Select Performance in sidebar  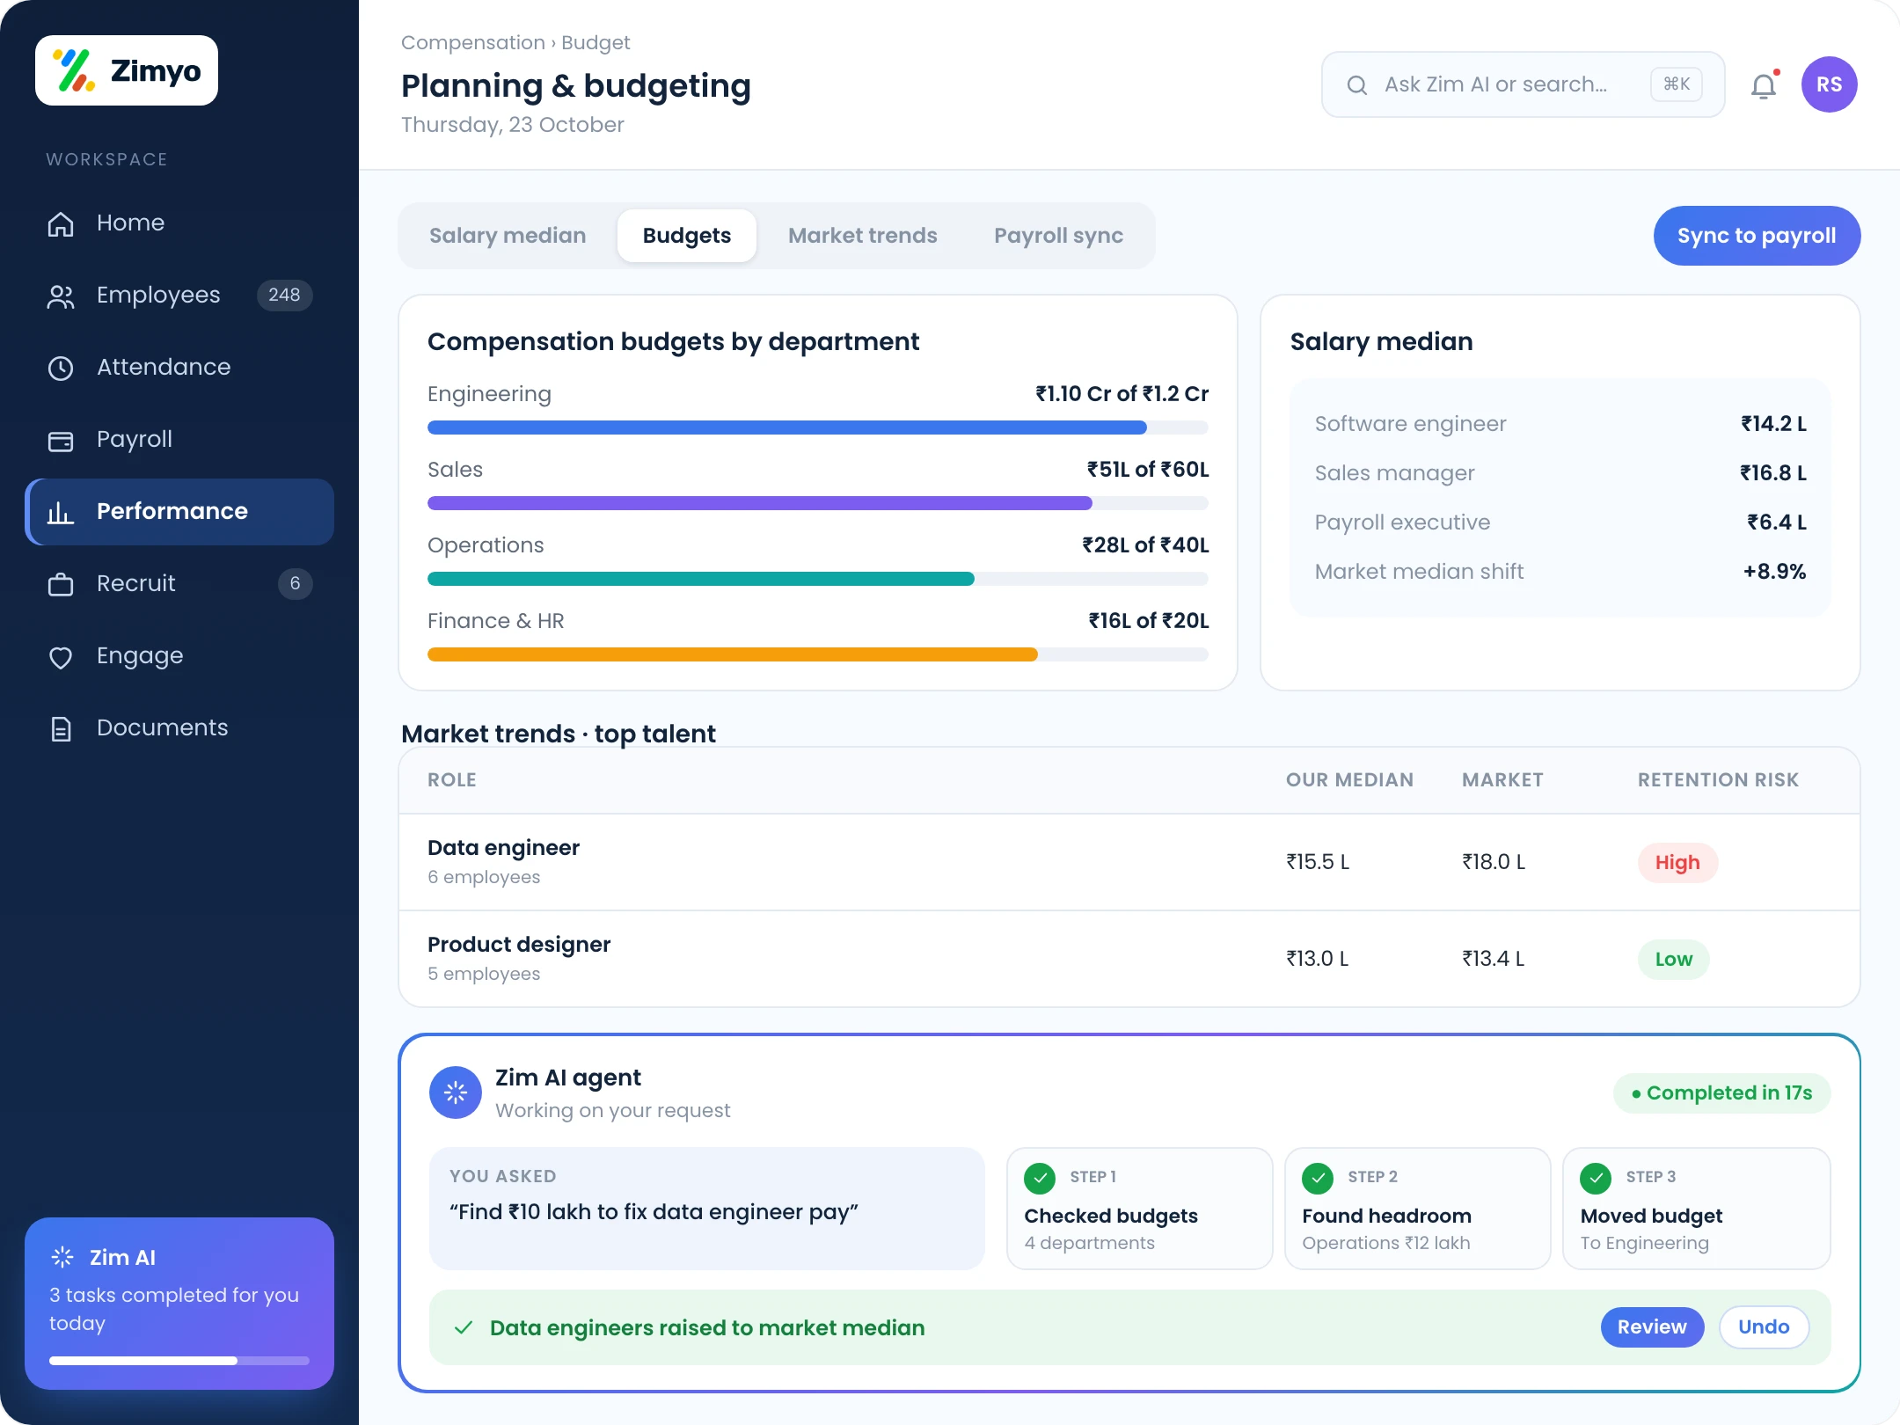[179, 512]
